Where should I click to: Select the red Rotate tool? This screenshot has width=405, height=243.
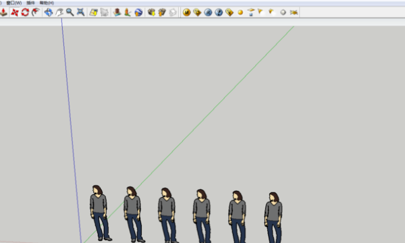point(25,12)
